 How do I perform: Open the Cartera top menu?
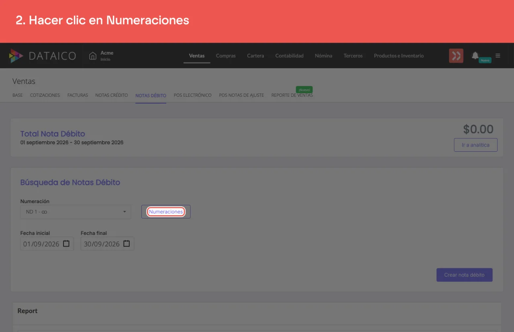pos(255,56)
